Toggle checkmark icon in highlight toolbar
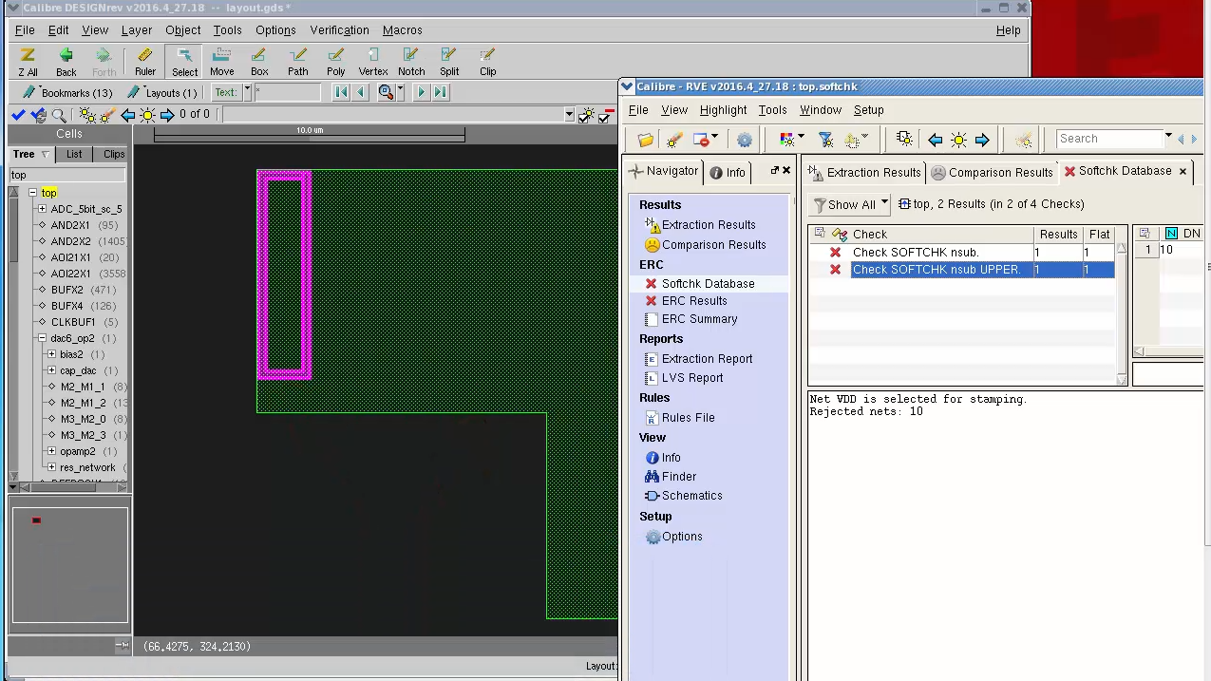 pos(18,115)
